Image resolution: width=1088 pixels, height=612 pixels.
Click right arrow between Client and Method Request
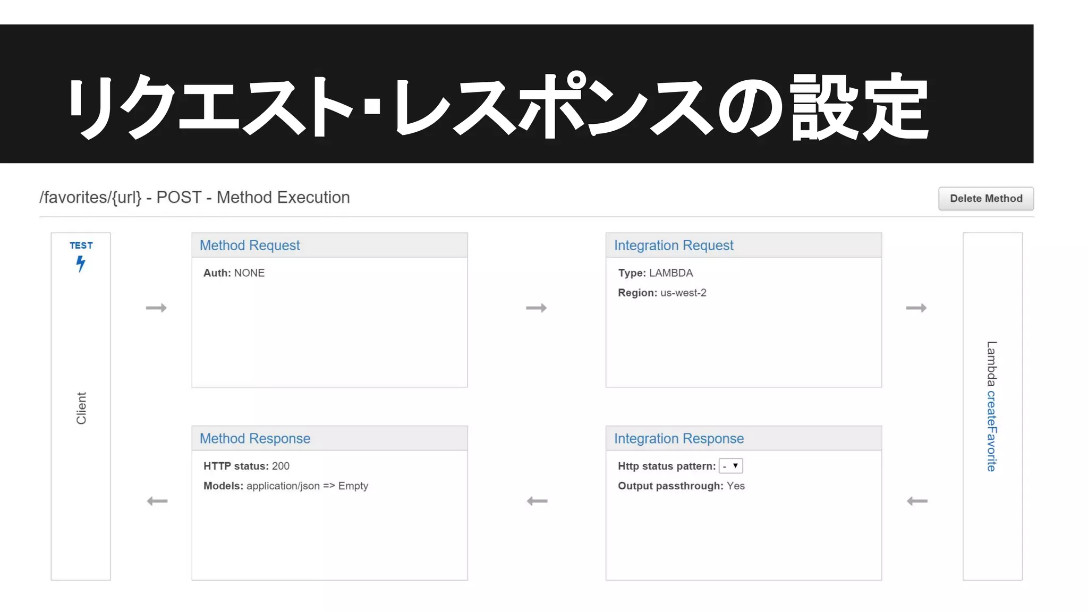click(156, 308)
